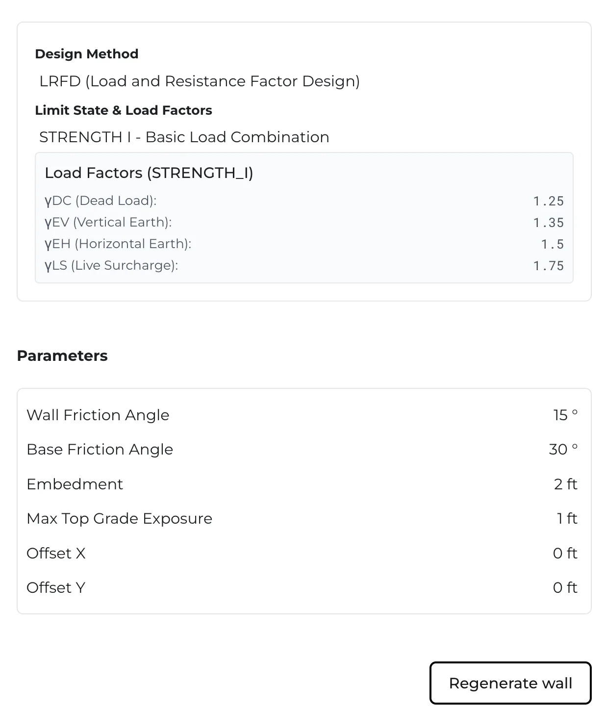The width and height of the screenshot is (605, 709).
Task: Click the γEH Horizontal Earth factor 1.5
Action: click(x=553, y=244)
